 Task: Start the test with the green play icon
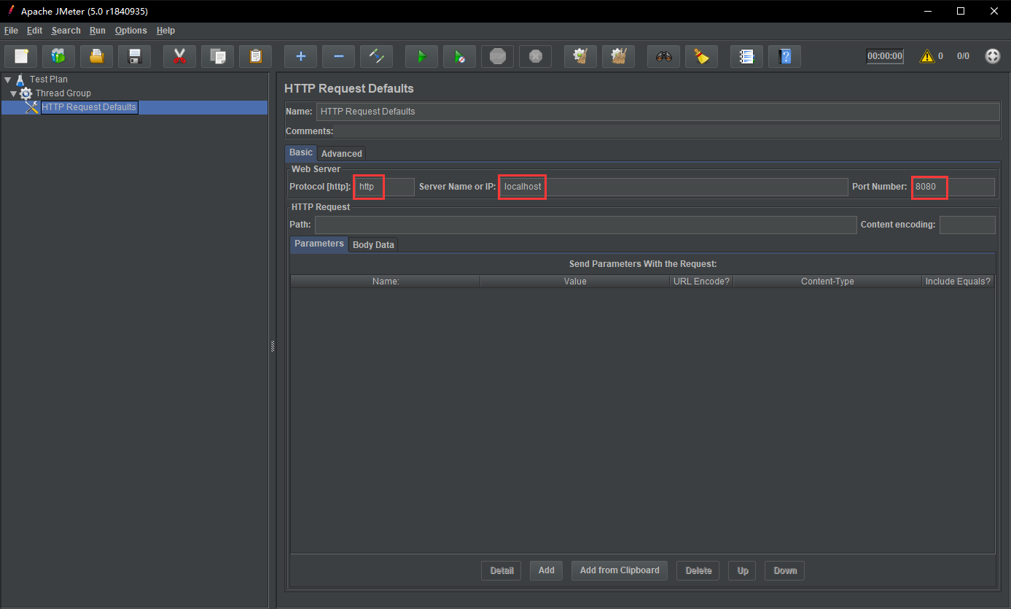click(421, 56)
